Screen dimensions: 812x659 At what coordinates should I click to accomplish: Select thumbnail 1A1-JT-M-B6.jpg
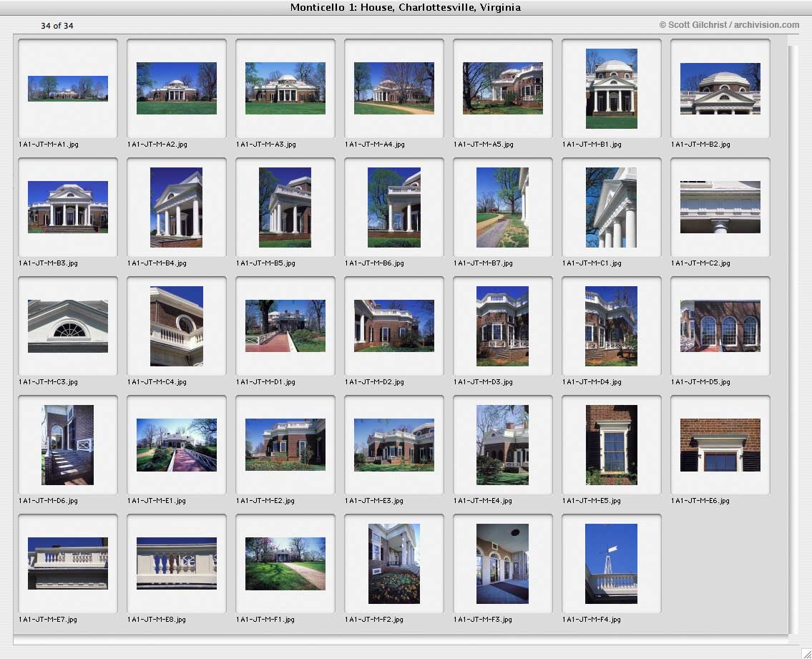(x=394, y=208)
